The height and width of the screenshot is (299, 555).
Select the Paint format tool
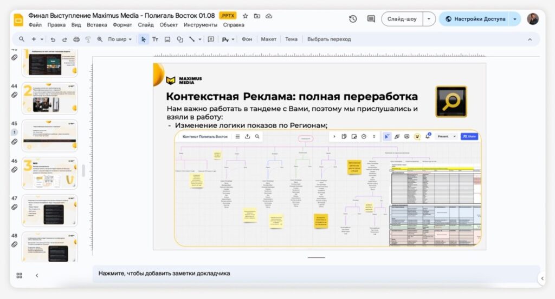coord(88,39)
